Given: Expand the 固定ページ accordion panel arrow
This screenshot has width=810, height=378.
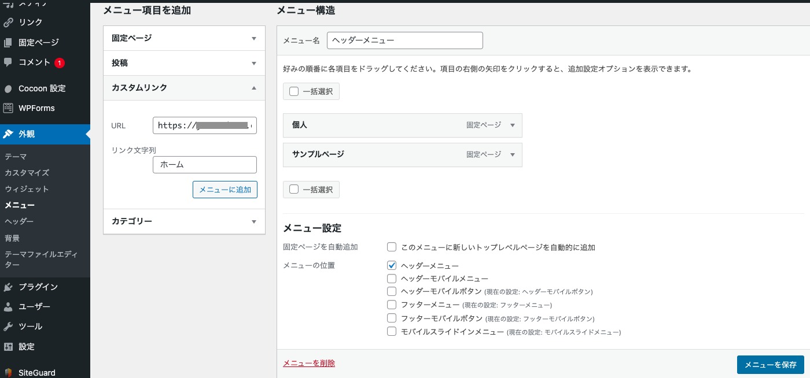Looking at the screenshot, I should [253, 38].
